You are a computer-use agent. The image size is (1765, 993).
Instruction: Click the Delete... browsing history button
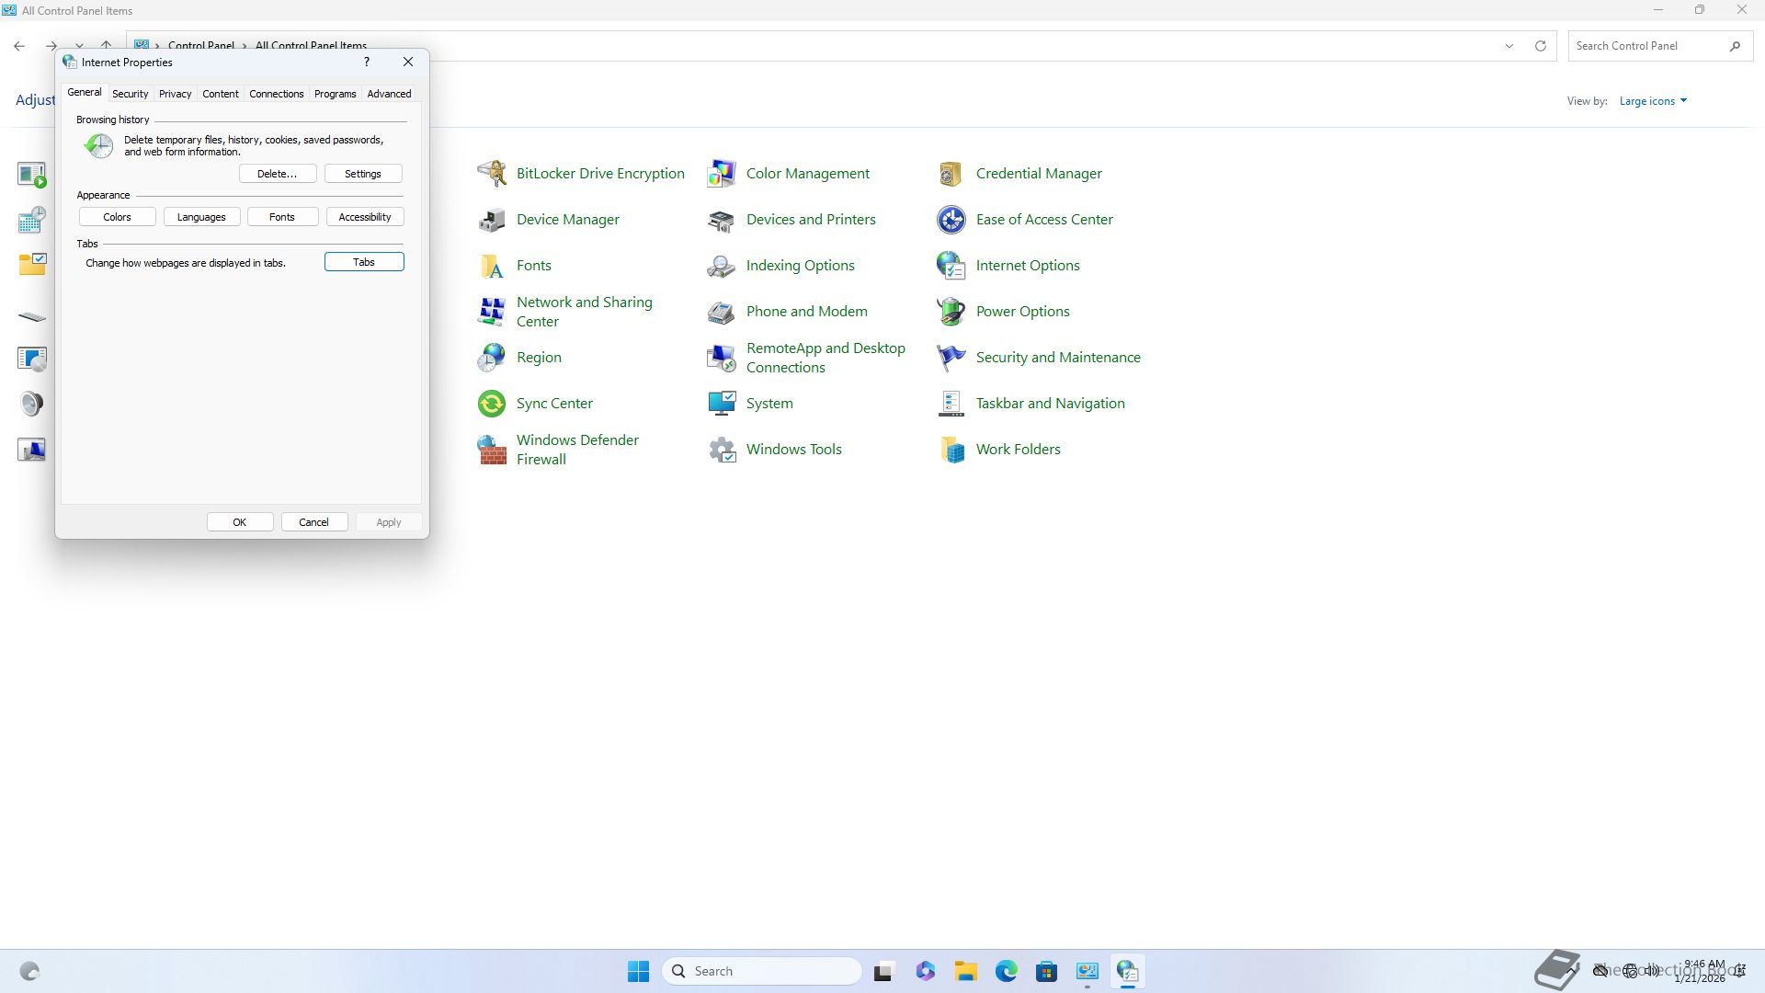[278, 174]
